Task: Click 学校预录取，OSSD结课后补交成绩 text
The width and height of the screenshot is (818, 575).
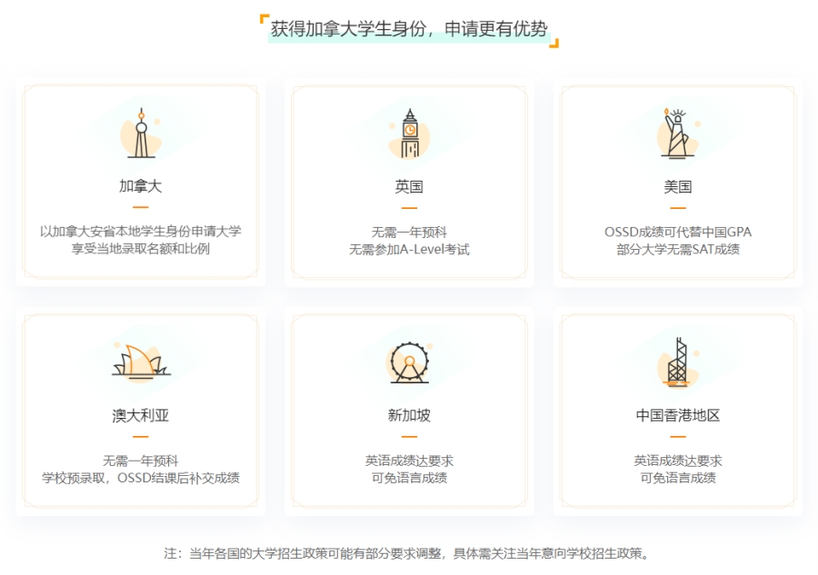Action: pos(140,478)
